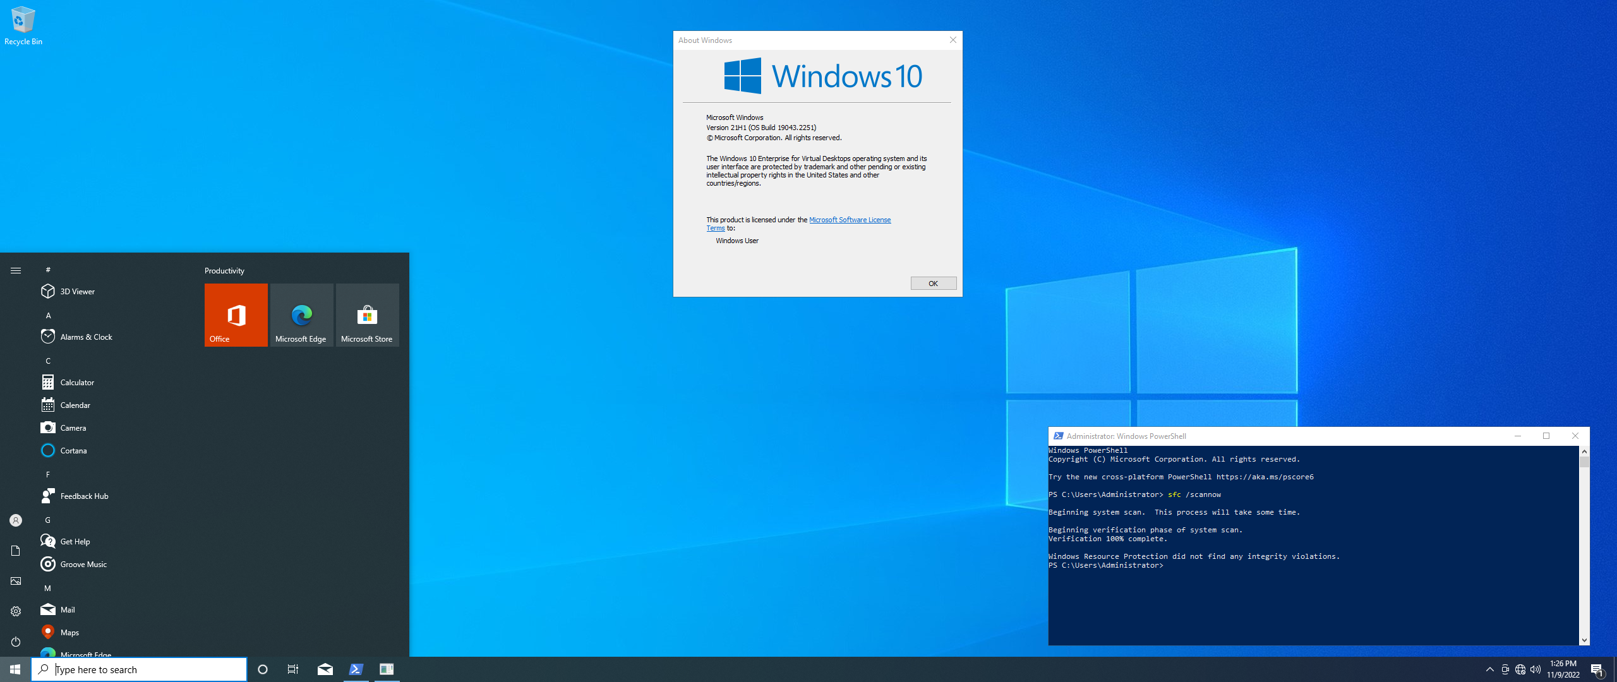The width and height of the screenshot is (1617, 682).
Task: Click network globe tray icon
Action: tap(1520, 669)
